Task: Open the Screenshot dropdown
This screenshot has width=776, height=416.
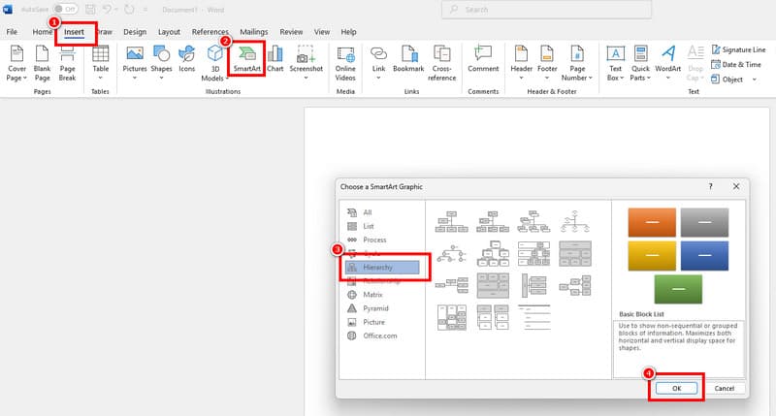Action: [306, 63]
